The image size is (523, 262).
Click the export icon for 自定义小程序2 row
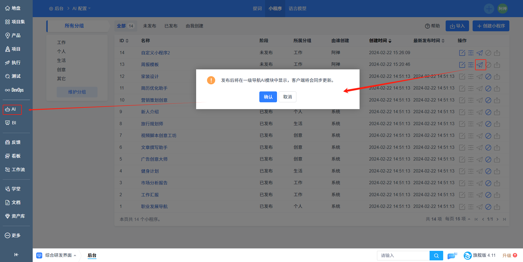(x=497, y=53)
